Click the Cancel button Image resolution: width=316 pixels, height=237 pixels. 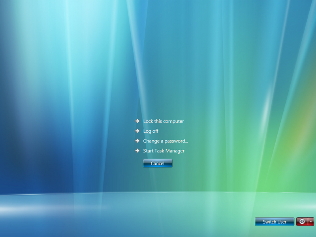click(x=158, y=163)
